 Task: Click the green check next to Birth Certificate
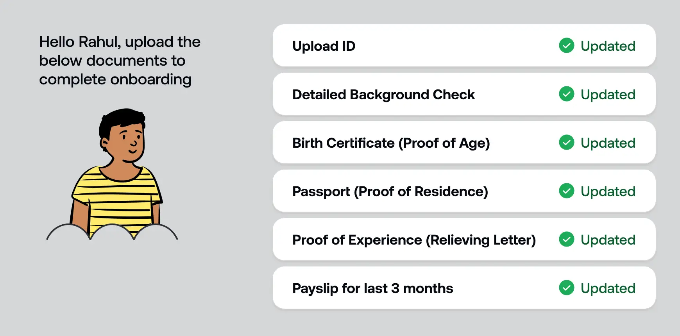[x=566, y=143]
